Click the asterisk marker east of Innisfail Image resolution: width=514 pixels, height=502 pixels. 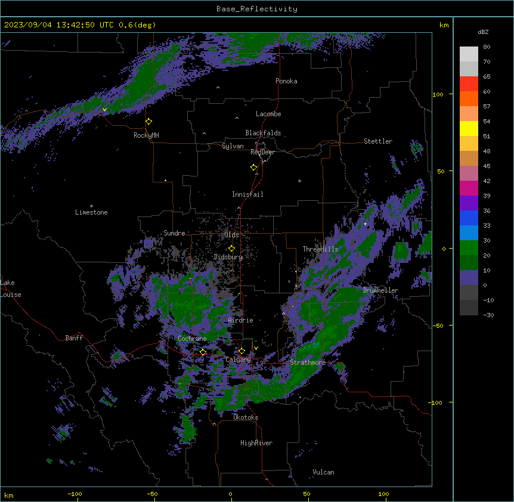point(299,181)
